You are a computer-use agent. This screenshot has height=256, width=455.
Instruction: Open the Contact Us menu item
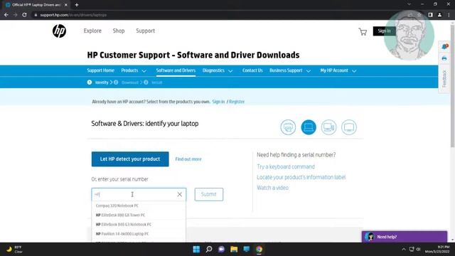[x=252, y=70]
